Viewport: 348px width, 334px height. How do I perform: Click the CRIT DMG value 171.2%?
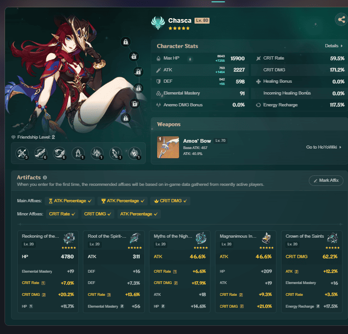(x=337, y=70)
